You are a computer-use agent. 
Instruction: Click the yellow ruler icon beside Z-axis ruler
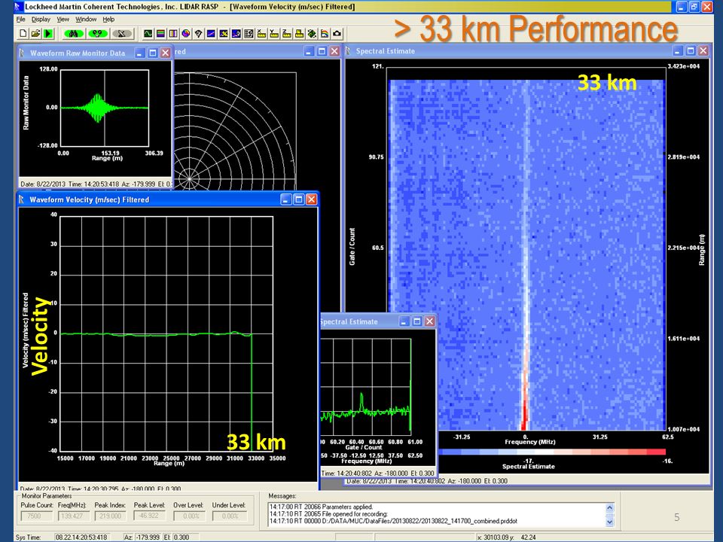click(x=299, y=34)
